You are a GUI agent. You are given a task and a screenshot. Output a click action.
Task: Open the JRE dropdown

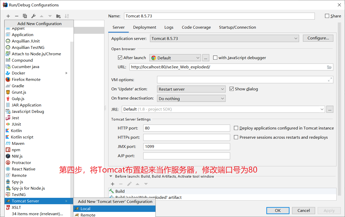pyautogui.click(x=223, y=109)
